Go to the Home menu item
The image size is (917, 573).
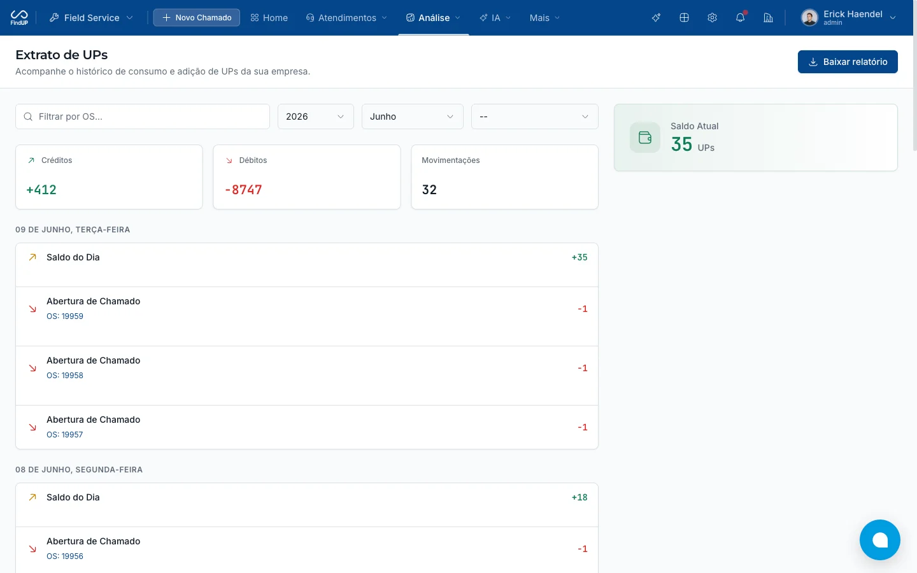pos(269,18)
